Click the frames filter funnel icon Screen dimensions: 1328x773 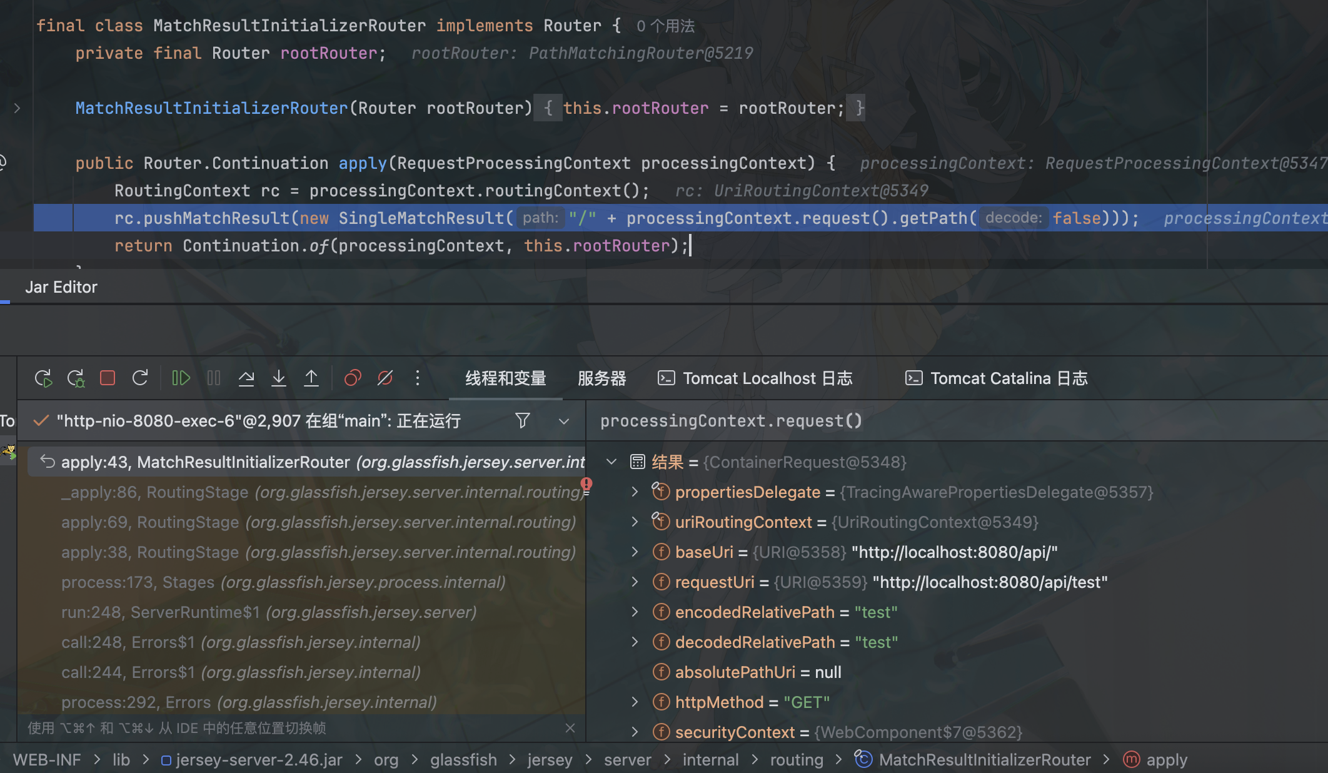523,420
